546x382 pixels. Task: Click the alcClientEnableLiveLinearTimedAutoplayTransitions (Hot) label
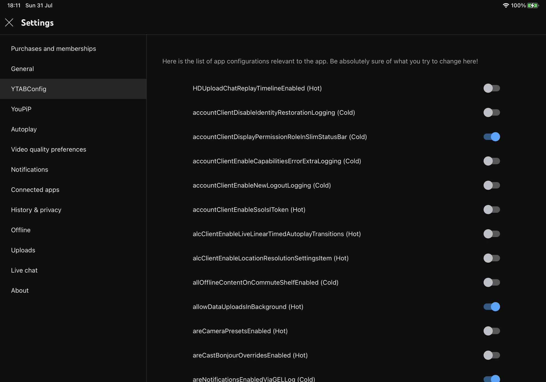click(277, 234)
